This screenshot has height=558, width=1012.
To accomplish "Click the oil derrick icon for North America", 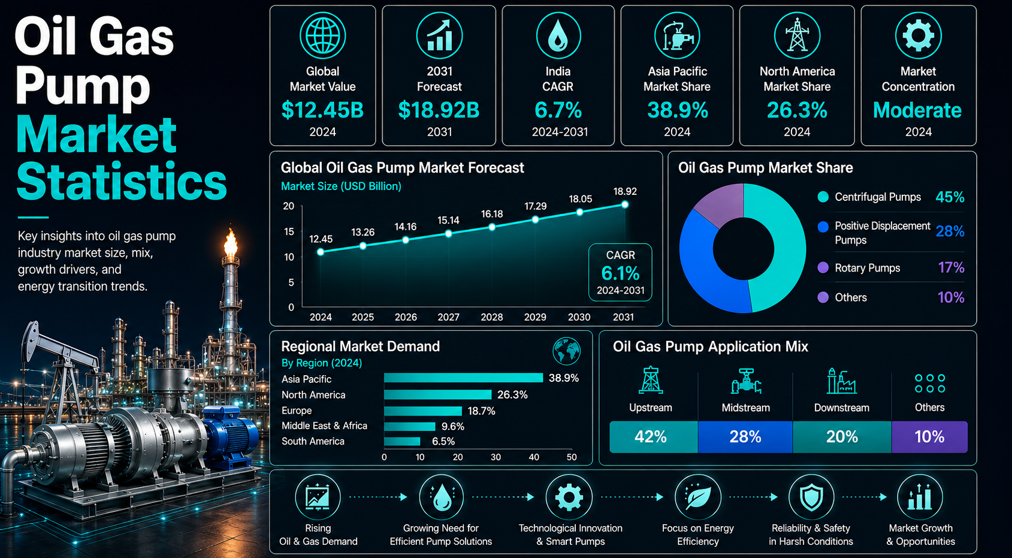I will pos(797,35).
